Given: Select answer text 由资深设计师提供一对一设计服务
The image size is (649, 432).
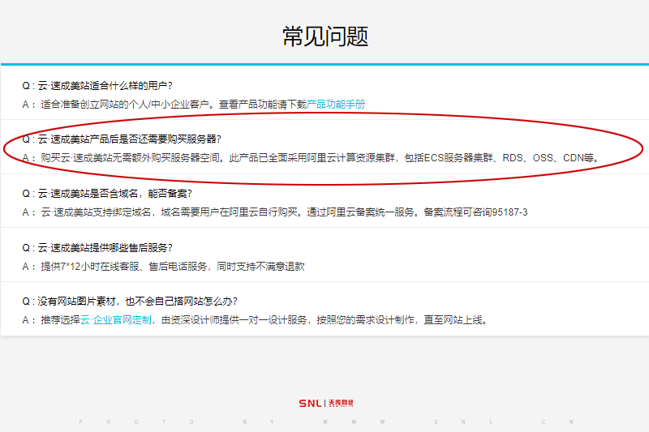Looking at the screenshot, I should tap(234, 320).
